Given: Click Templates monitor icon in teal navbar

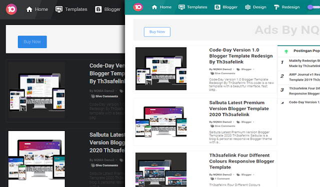Looking at the screenshot, I should [181, 7].
